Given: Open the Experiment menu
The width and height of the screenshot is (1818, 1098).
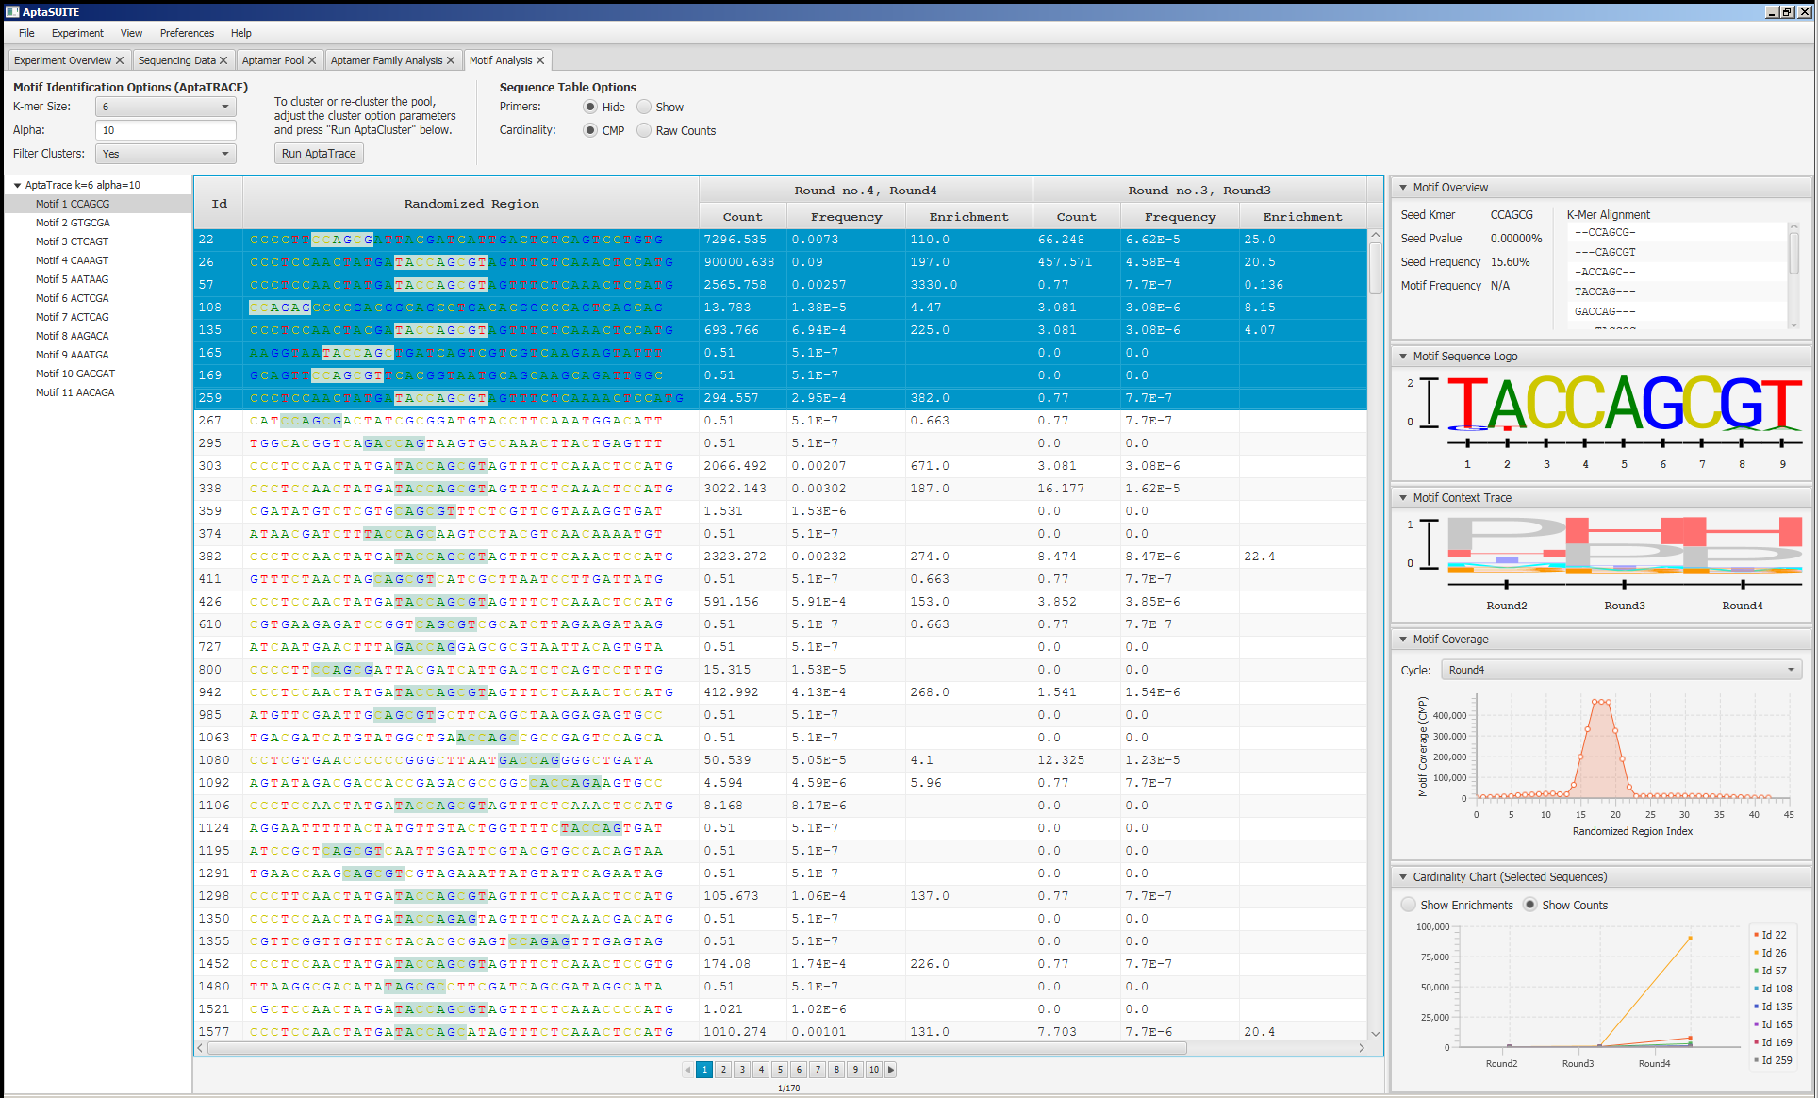Looking at the screenshot, I should (77, 33).
